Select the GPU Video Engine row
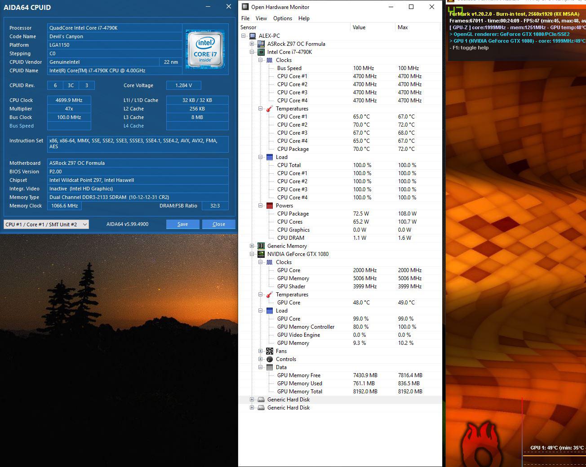The width and height of the screenshot is (586, 467). tap(340, 335)
